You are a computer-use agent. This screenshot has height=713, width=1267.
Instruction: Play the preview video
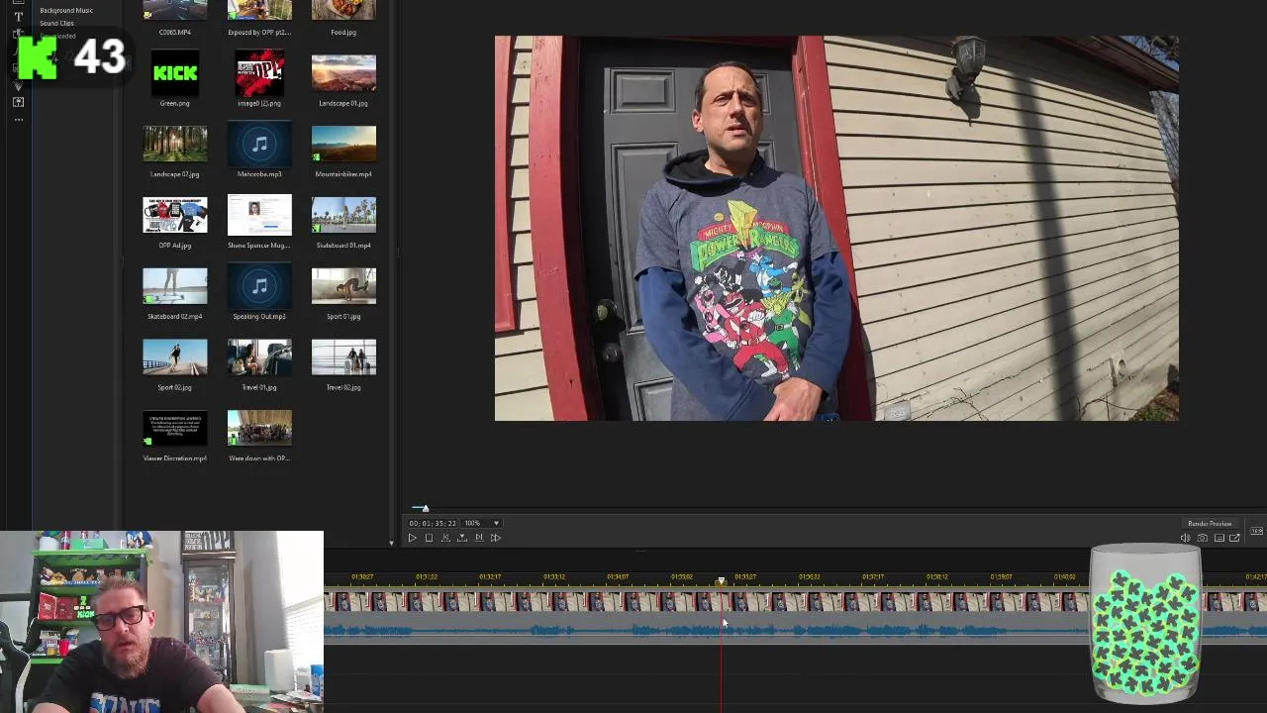click(x=412, y=538)
